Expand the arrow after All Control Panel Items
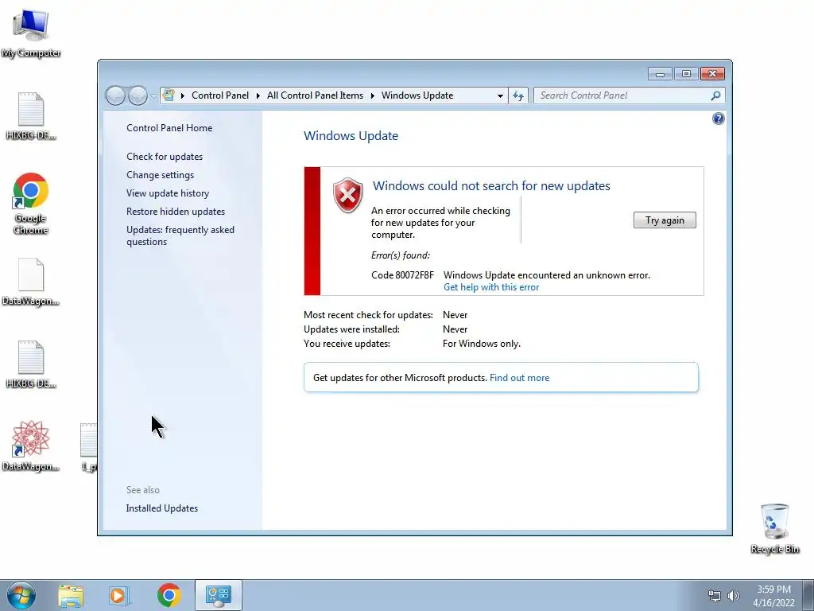The image size is (814, 611). 372,95
